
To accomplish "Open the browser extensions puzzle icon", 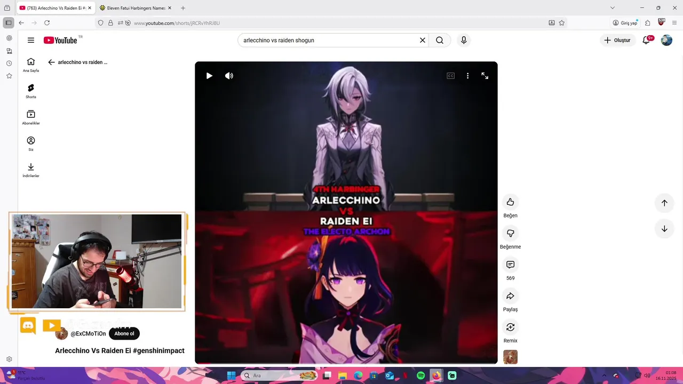I will pos(648,23).
